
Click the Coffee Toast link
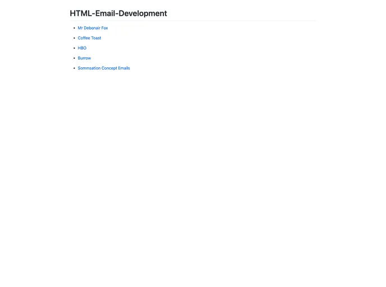click(89, 38)
